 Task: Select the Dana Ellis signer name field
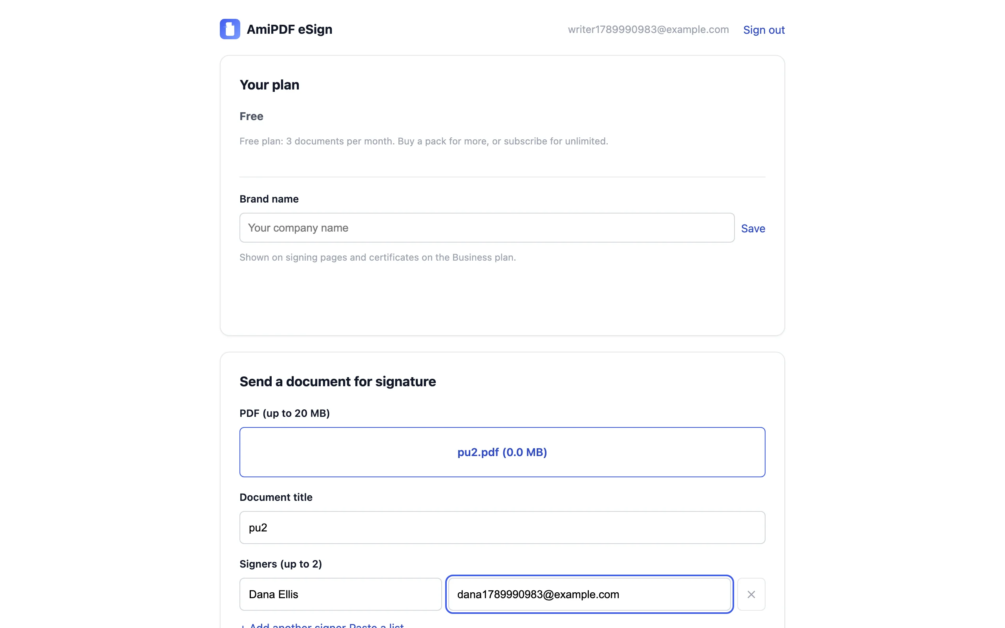[340, 594]
